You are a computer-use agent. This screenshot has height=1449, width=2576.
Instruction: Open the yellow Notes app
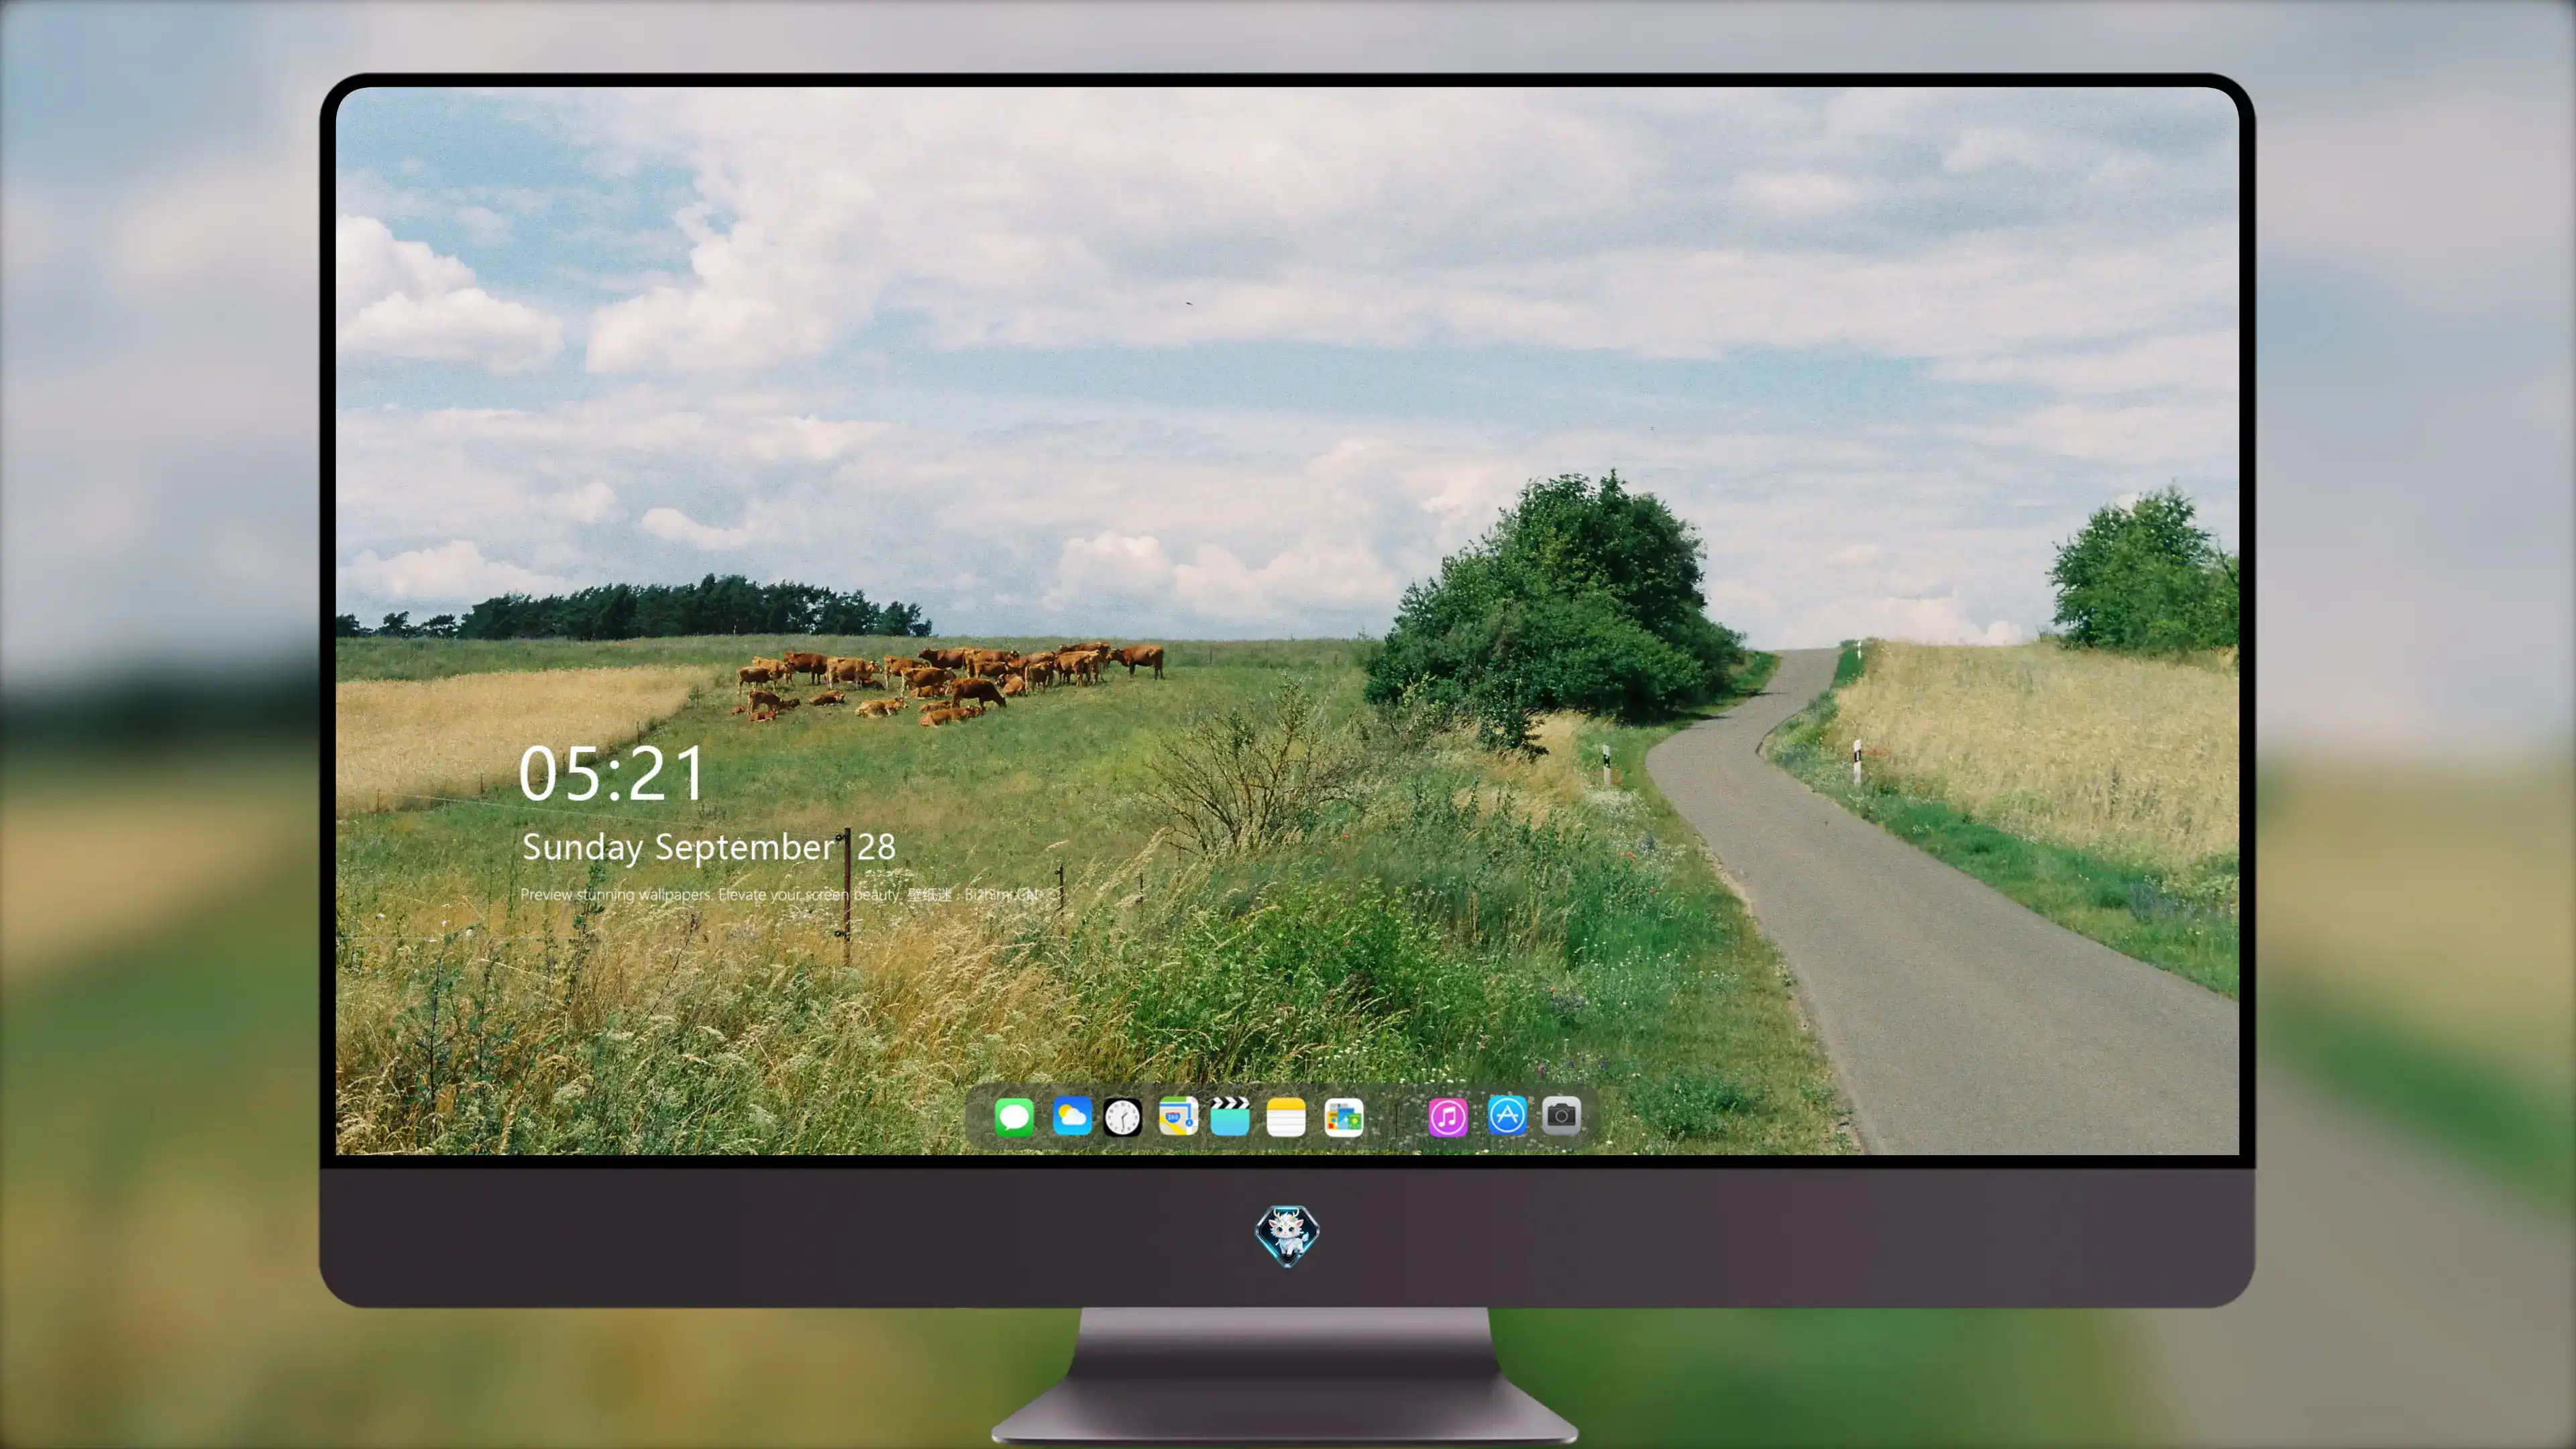click(x=1286, y=1116)
